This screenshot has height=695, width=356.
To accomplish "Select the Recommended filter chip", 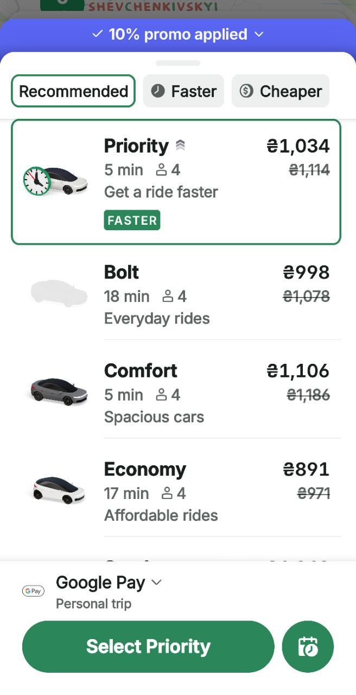I will [73, 91].
